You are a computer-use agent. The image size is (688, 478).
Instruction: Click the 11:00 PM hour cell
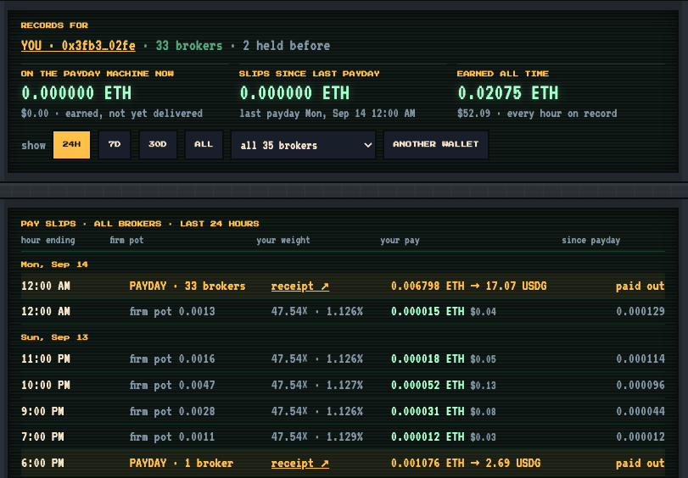click(46, 359)
